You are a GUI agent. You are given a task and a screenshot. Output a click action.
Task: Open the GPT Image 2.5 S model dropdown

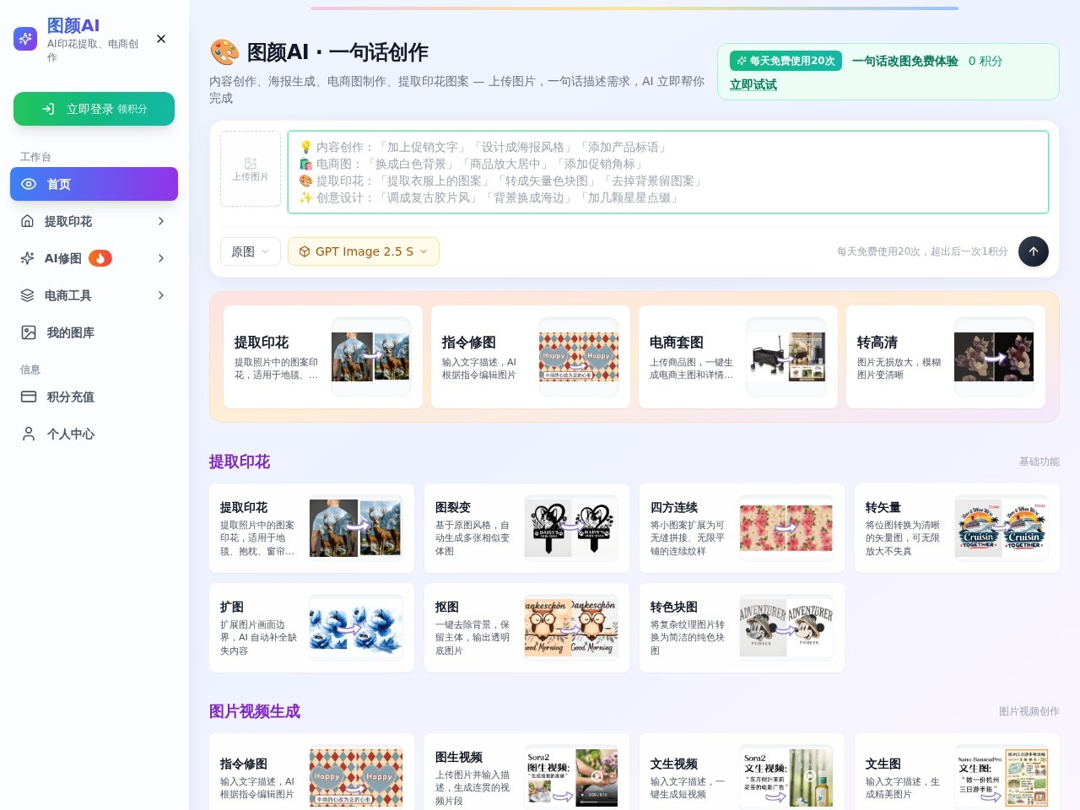(364, 251)
